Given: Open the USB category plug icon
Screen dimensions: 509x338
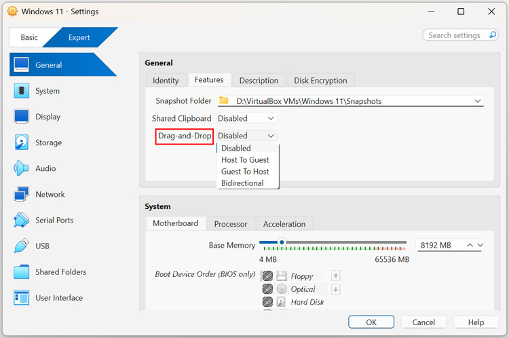Looking at the screenshot, I should [x=22, y=246].
